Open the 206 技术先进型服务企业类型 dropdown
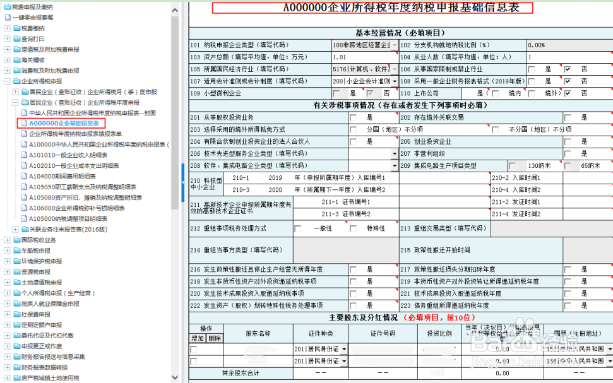Screen dimensions: 613x383 point(395,154)
